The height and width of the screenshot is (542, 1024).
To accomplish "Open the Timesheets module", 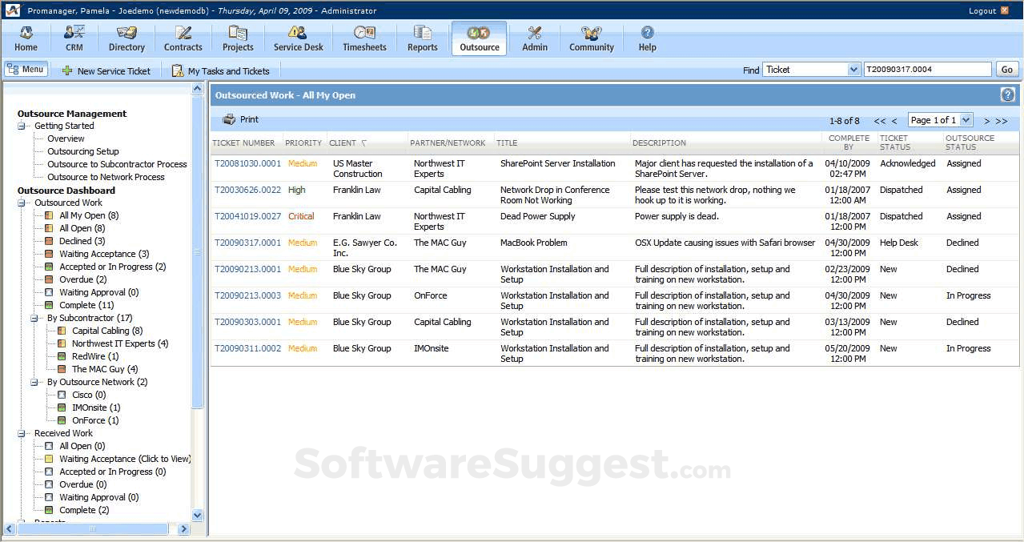I will (364, 38).
